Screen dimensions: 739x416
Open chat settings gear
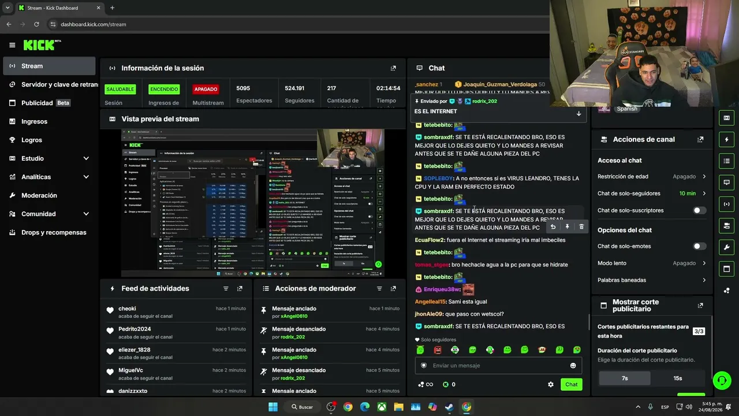pyautogui.click(x=551, y=384)
